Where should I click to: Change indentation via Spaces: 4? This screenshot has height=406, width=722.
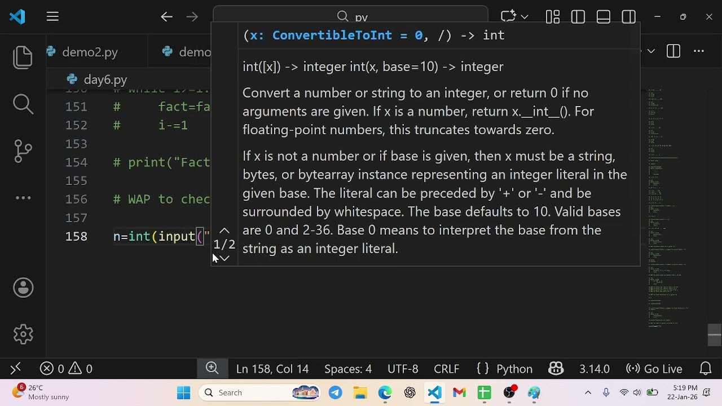[x=348, y=369]
